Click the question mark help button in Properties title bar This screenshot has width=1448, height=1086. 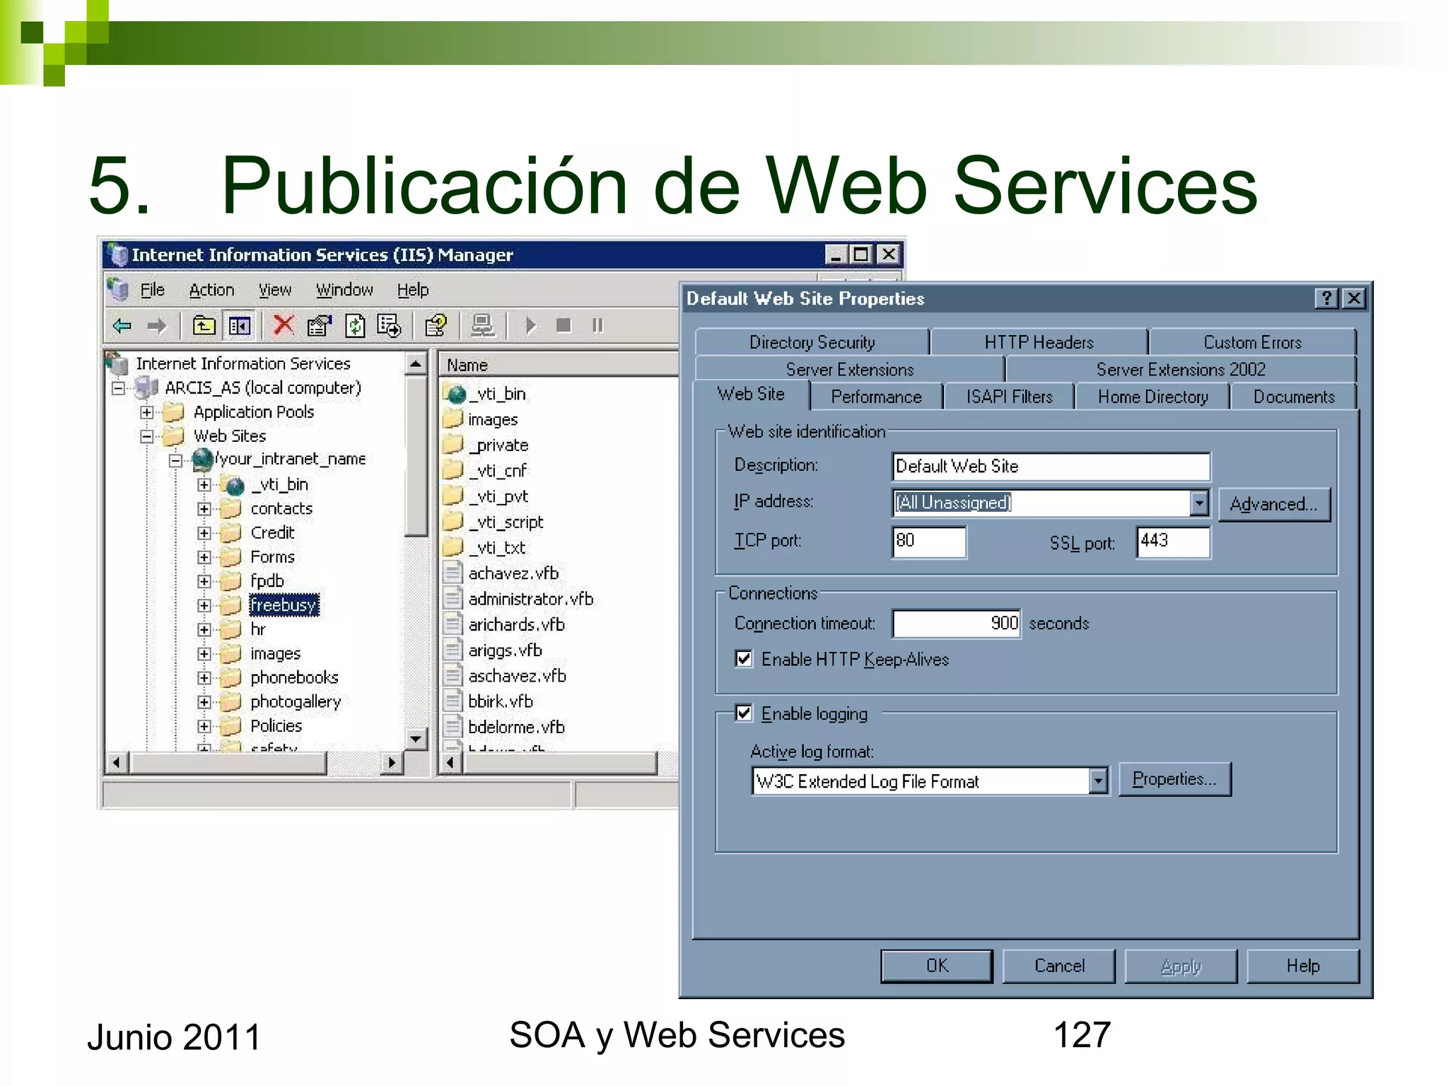[x=1326, y=298]
